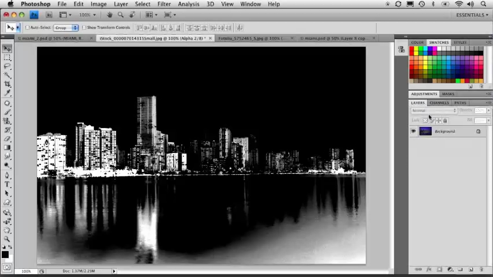Viewport: 493px width, 277px height.
Task: Switch to the Masks tab
Action: tap(448, 94)
